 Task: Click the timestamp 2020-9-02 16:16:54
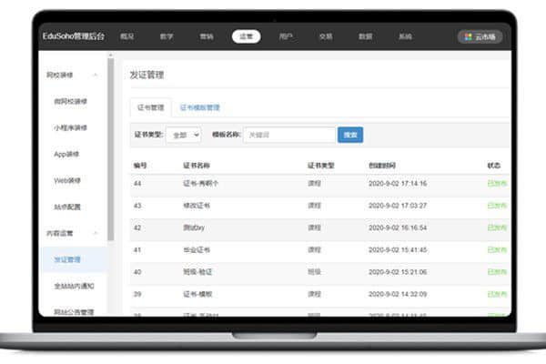click(398, 227)
